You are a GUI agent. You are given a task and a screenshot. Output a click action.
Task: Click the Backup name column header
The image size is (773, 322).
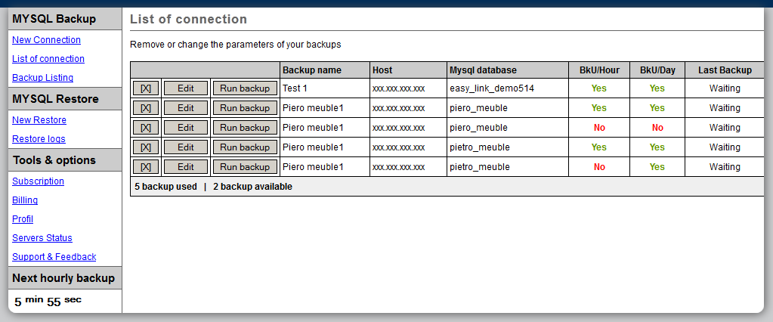coord(312,70)
